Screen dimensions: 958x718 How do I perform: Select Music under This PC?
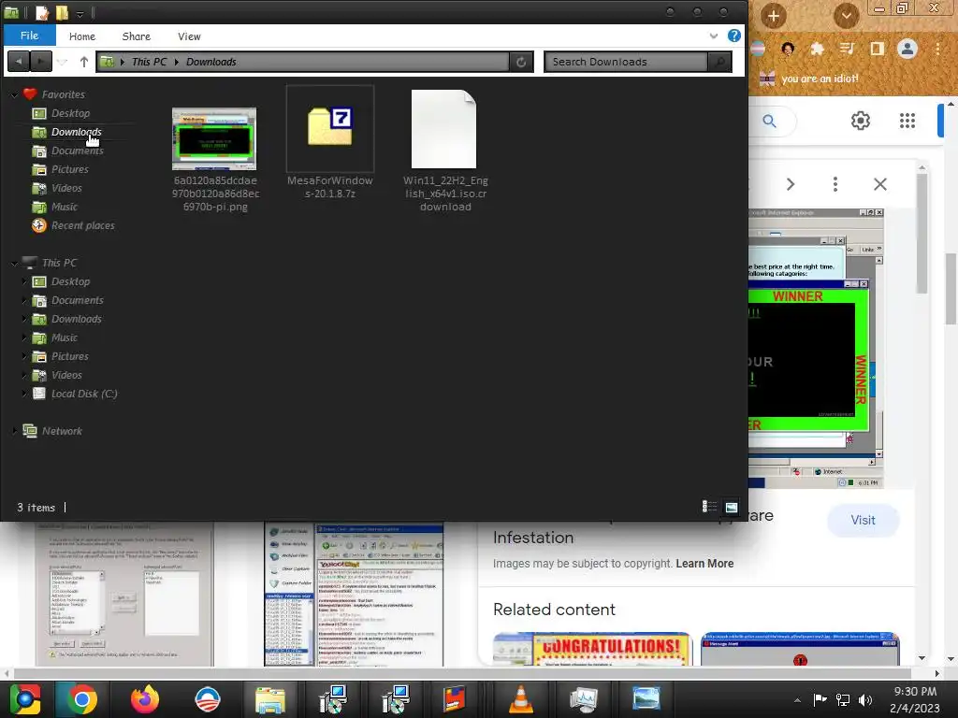tap(65, 337)
